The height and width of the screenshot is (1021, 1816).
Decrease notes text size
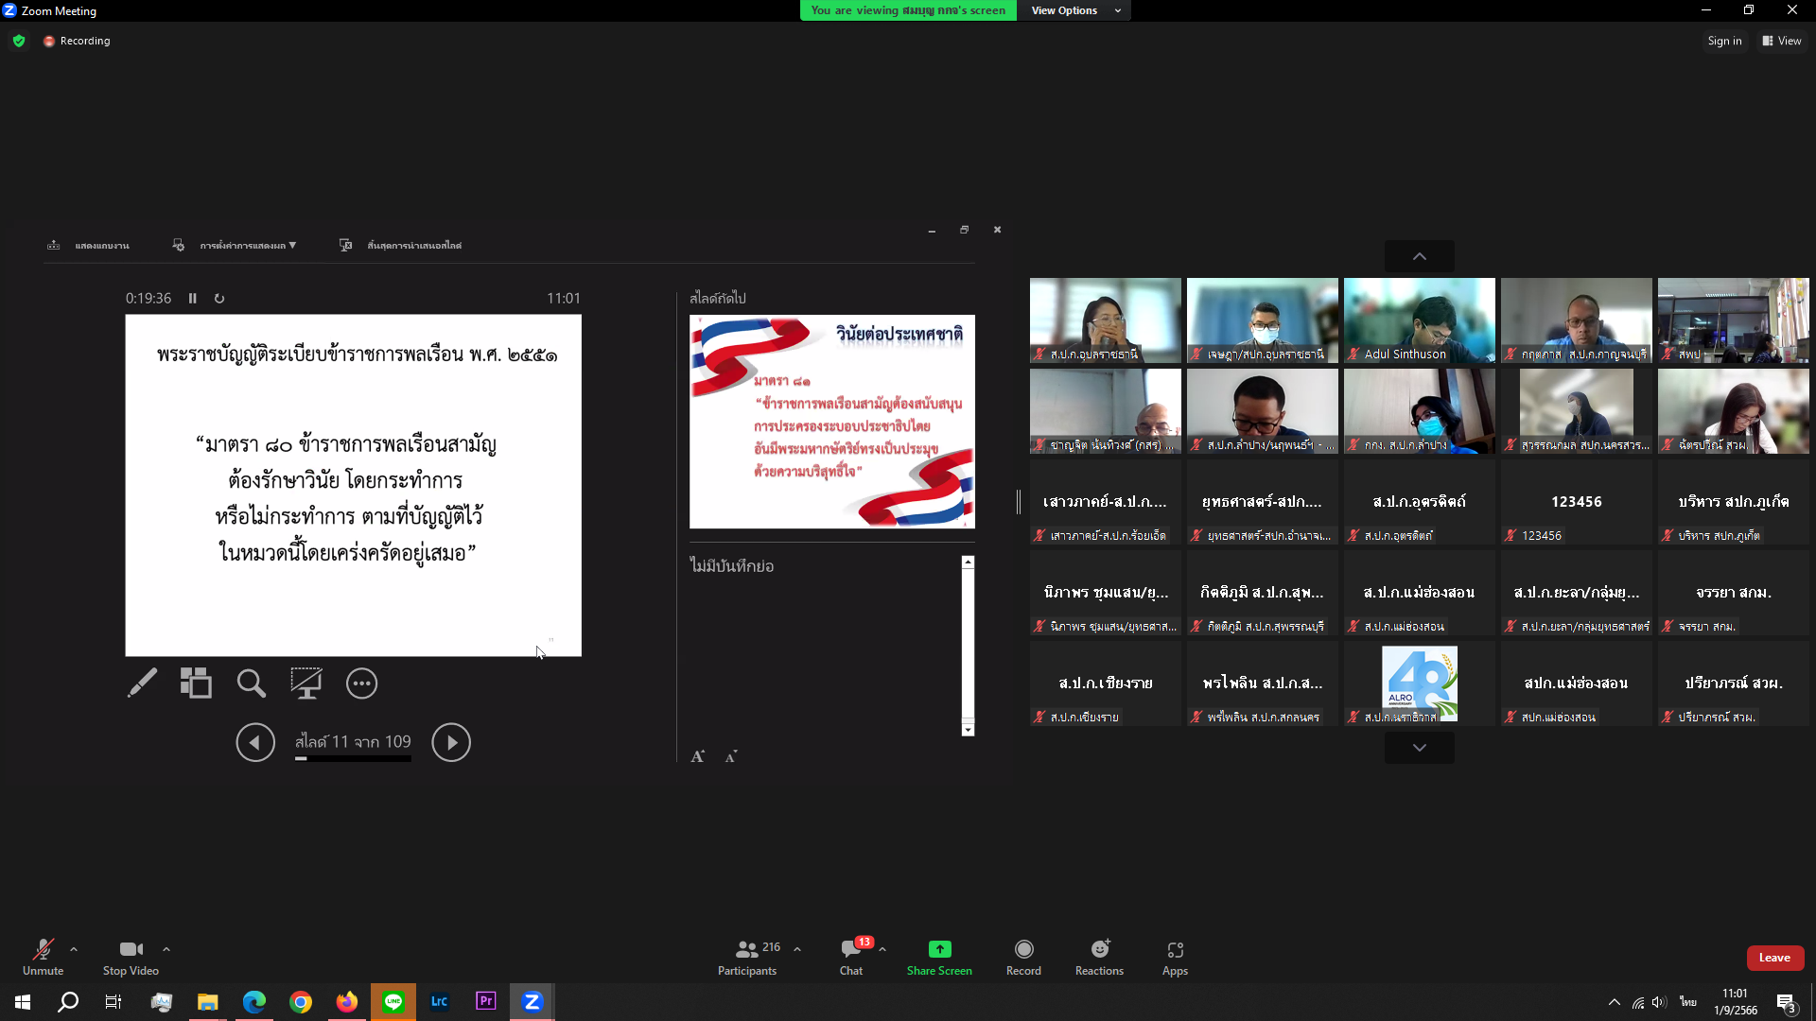pos(731,756)
